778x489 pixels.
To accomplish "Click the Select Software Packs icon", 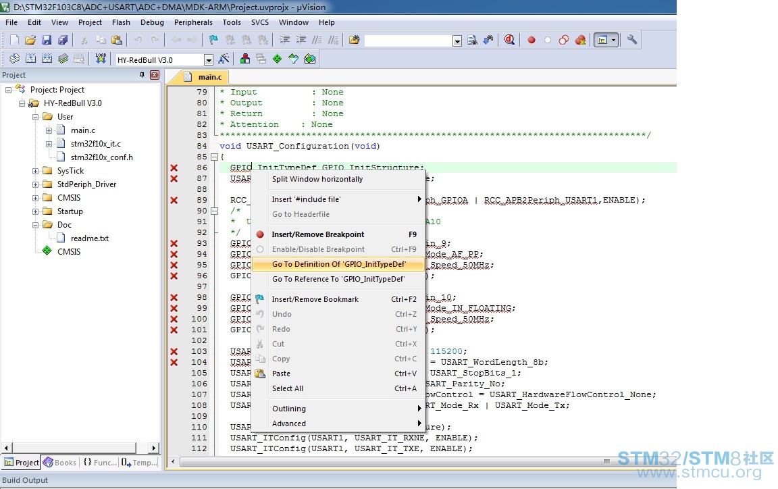I will tap(294, 59).
